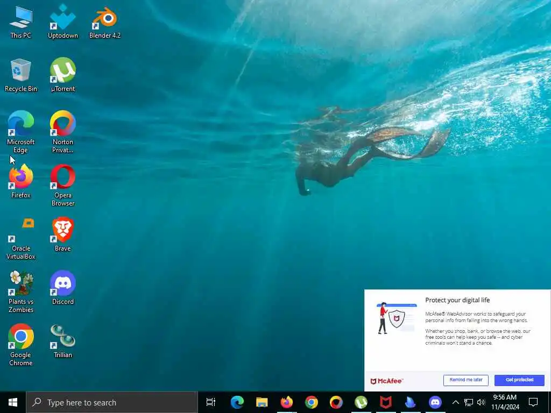Screen dimensions: 551x413
Task: Select the Blender 4.2 desktop shortcut
Action: click(x=105, y=22)
